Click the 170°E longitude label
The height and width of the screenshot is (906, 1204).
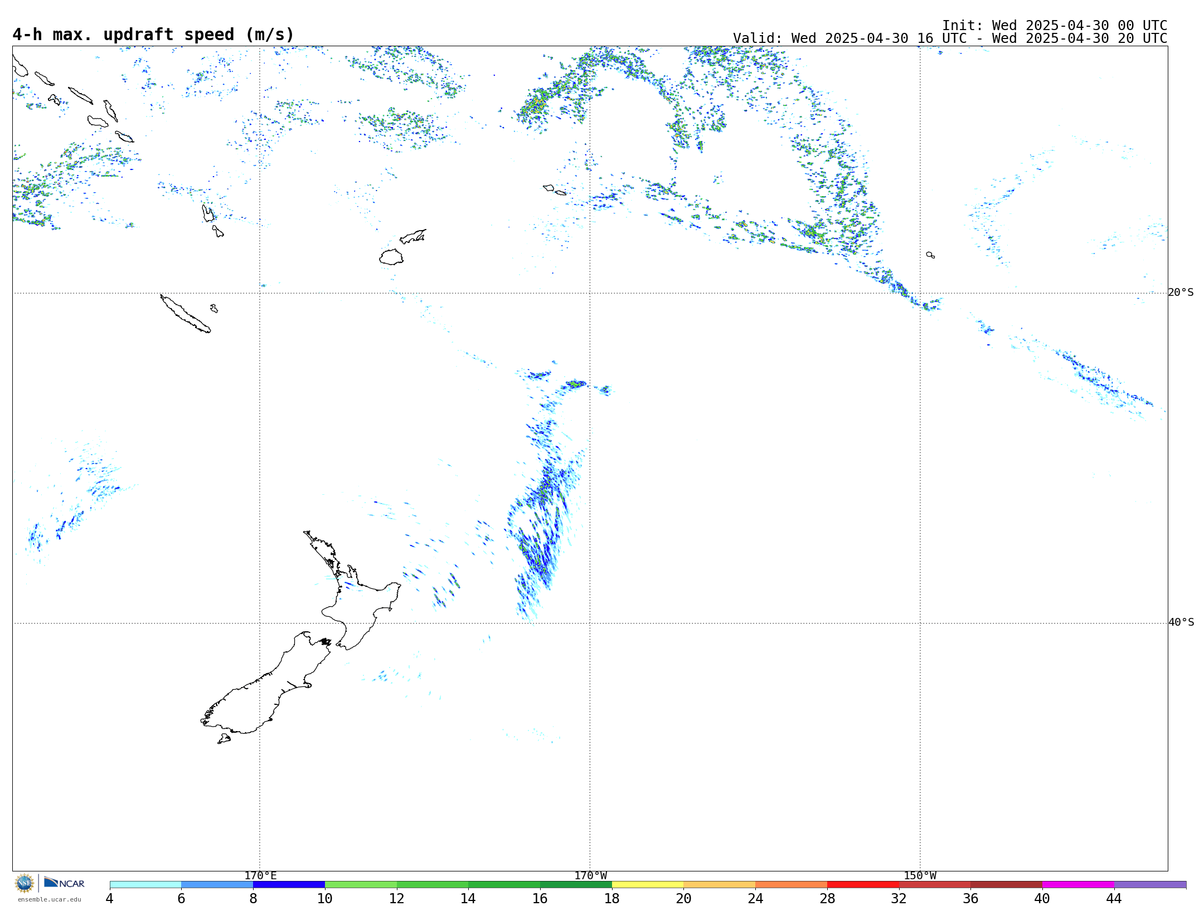pos(260,876)
